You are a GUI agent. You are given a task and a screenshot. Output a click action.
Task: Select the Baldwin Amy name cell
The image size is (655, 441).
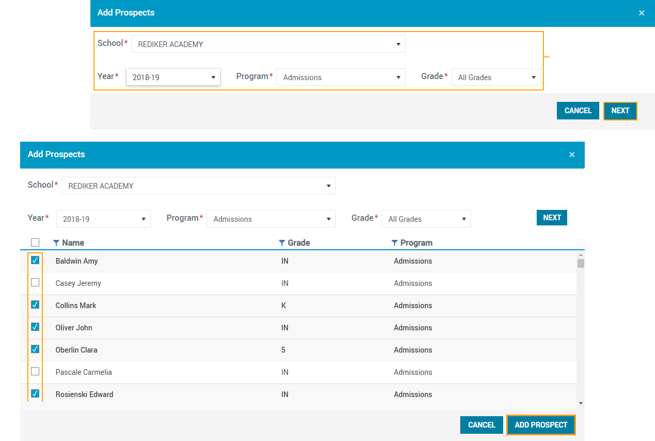pyautogui.click(x=76, y=261)
